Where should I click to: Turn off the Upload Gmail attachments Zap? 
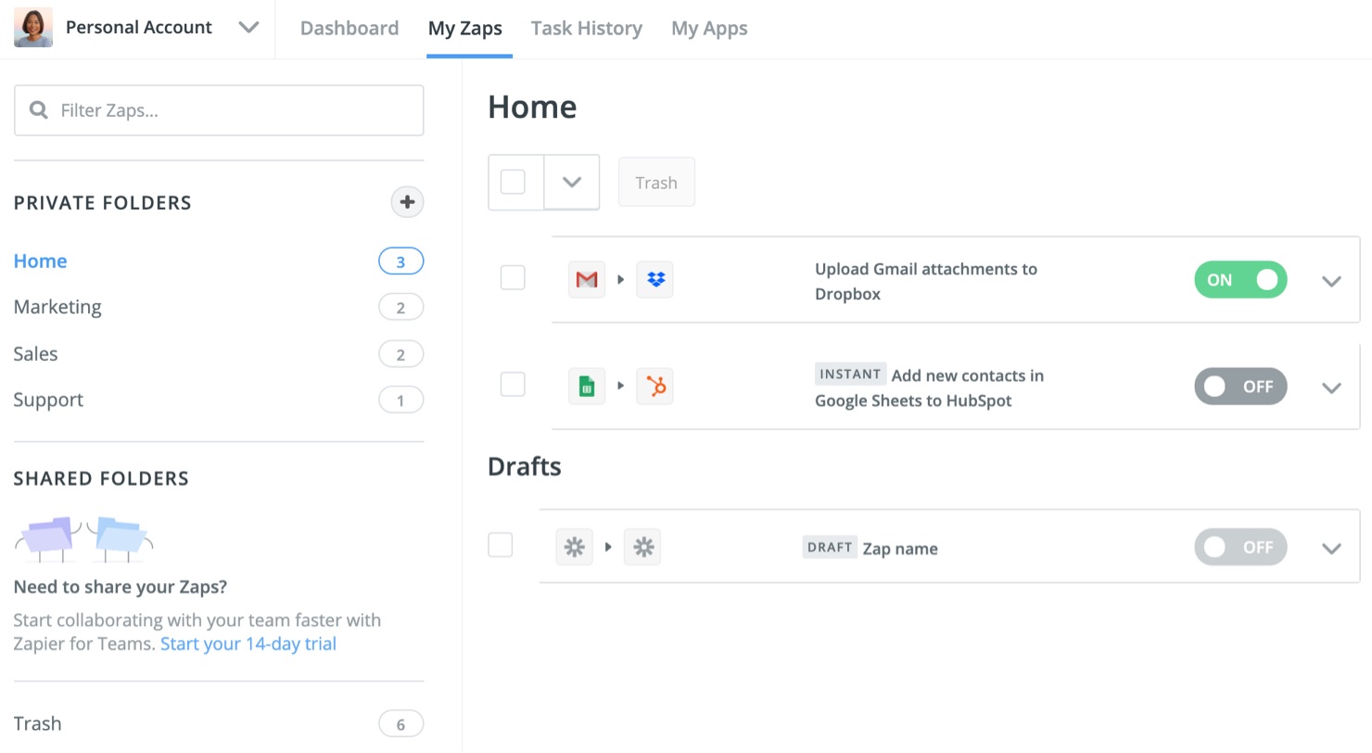pos(1240,279)
